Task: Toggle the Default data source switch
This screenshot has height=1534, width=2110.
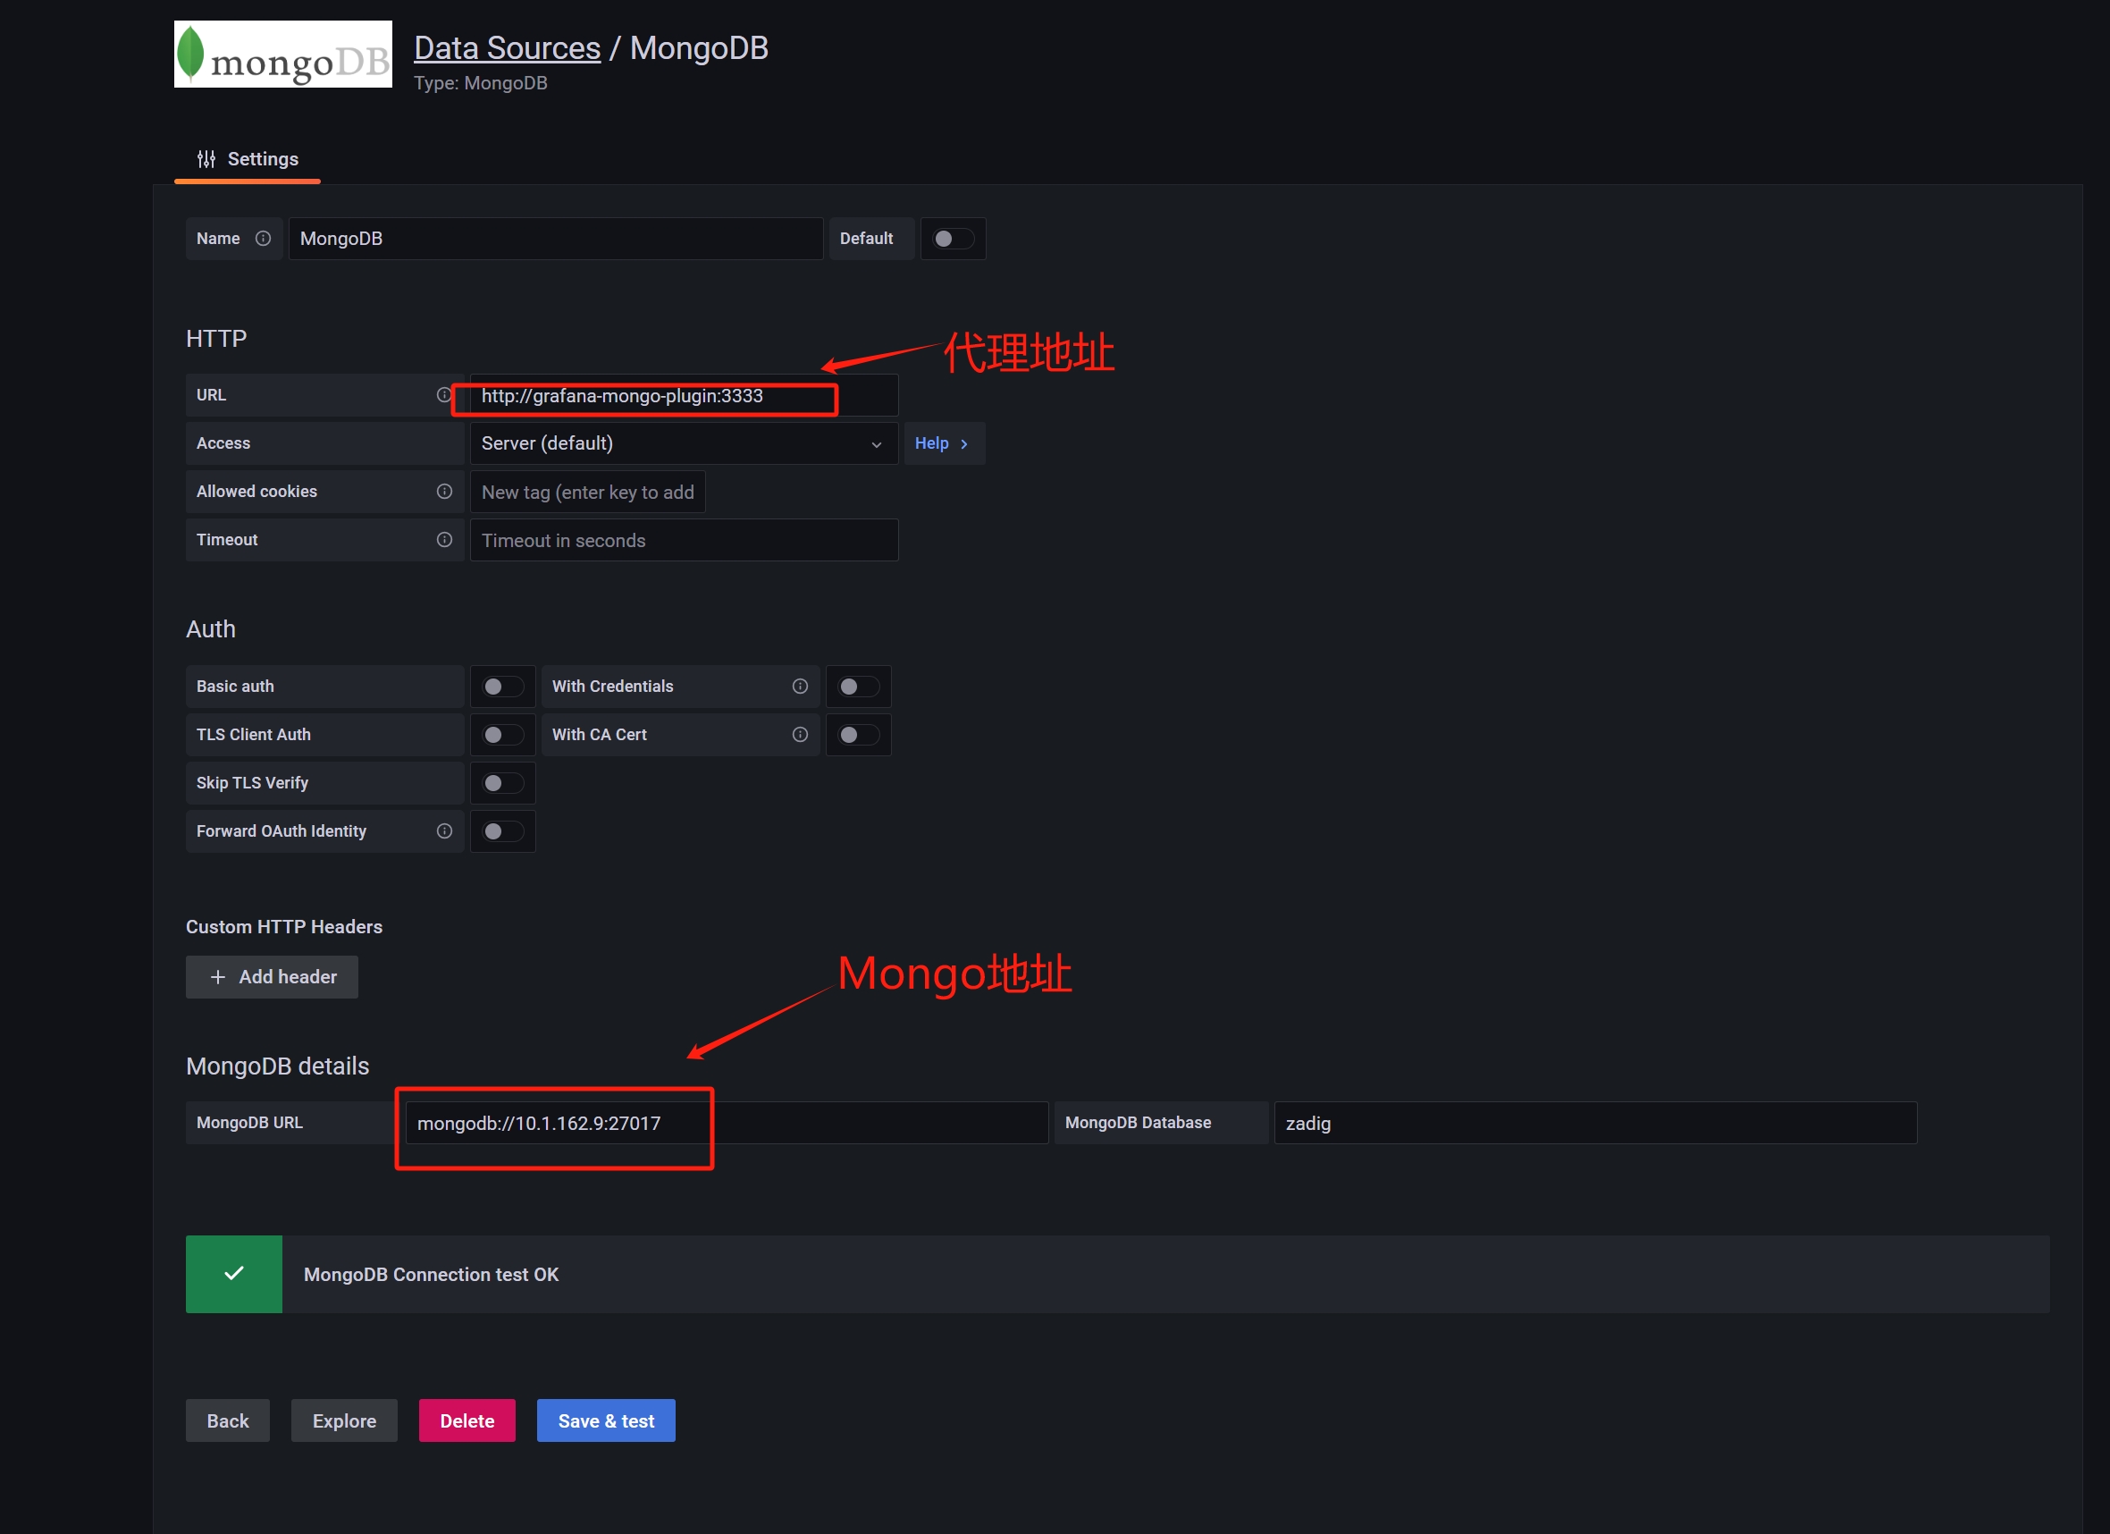Action: pos(952,239)
